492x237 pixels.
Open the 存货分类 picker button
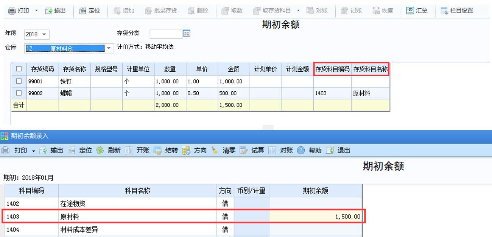pyautogui.click(x=186, y=34)
